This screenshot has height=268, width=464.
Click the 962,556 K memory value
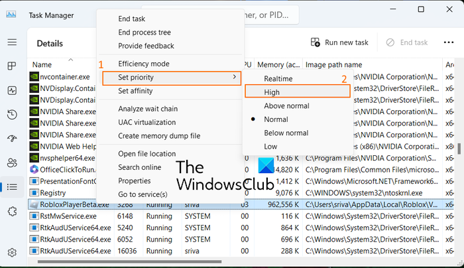[283, 204]
